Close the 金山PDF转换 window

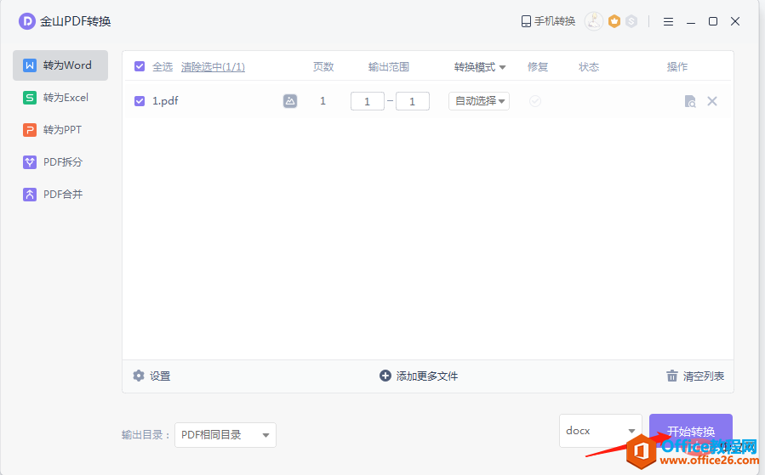[735, 21]
